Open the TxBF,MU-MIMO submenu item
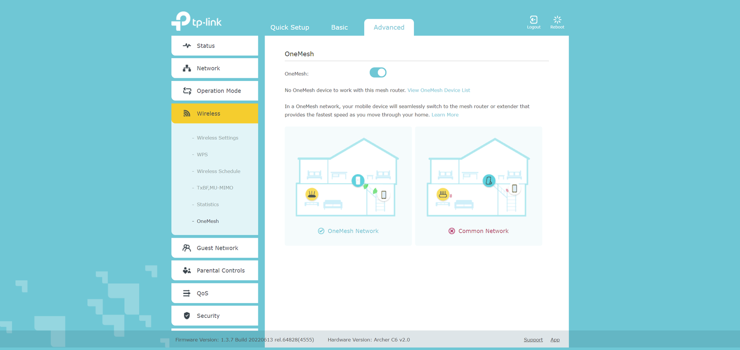 coord(215,188)
